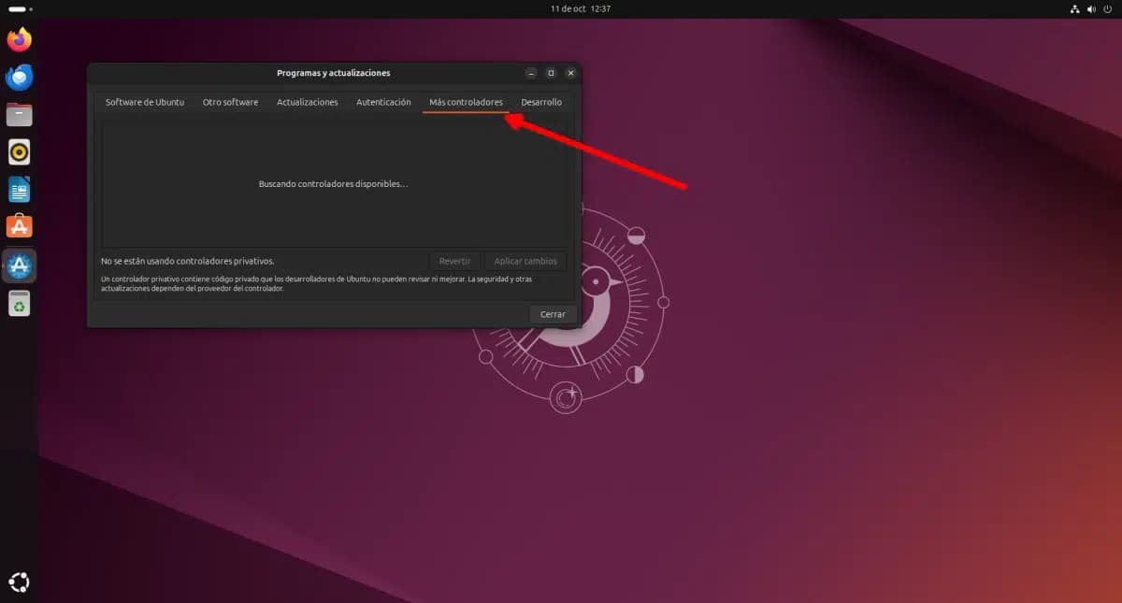Click the Cerrar button
1122x603 pixels.
(553, 314)
